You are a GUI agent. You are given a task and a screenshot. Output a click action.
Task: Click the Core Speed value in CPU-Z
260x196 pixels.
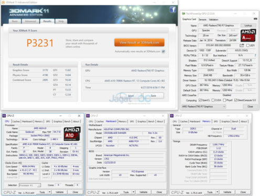(x=29, y=167)
